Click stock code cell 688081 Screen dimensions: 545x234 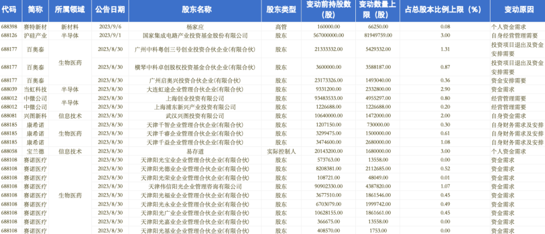[x=8, y=116]
